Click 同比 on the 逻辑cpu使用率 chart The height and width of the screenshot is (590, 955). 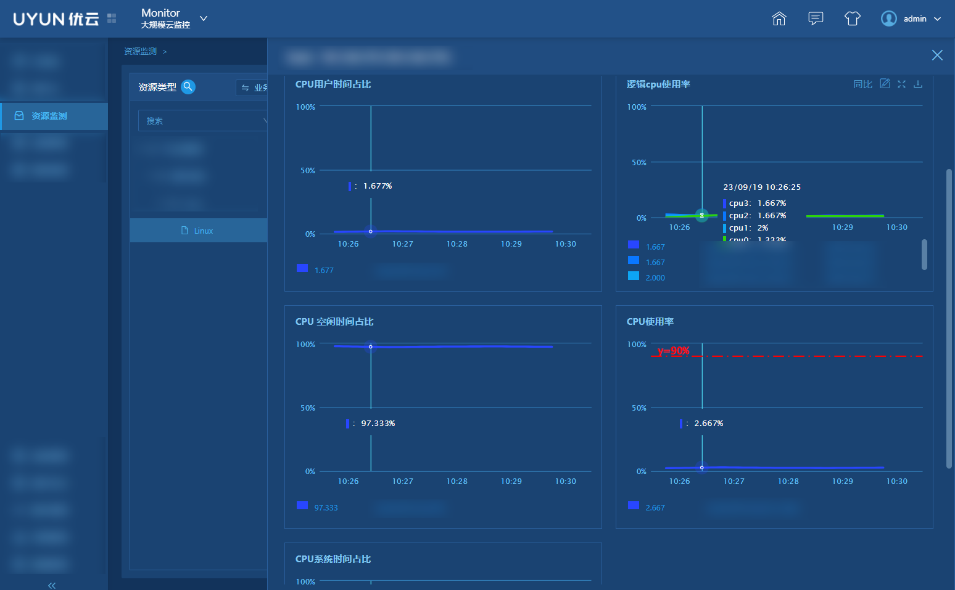862,84
